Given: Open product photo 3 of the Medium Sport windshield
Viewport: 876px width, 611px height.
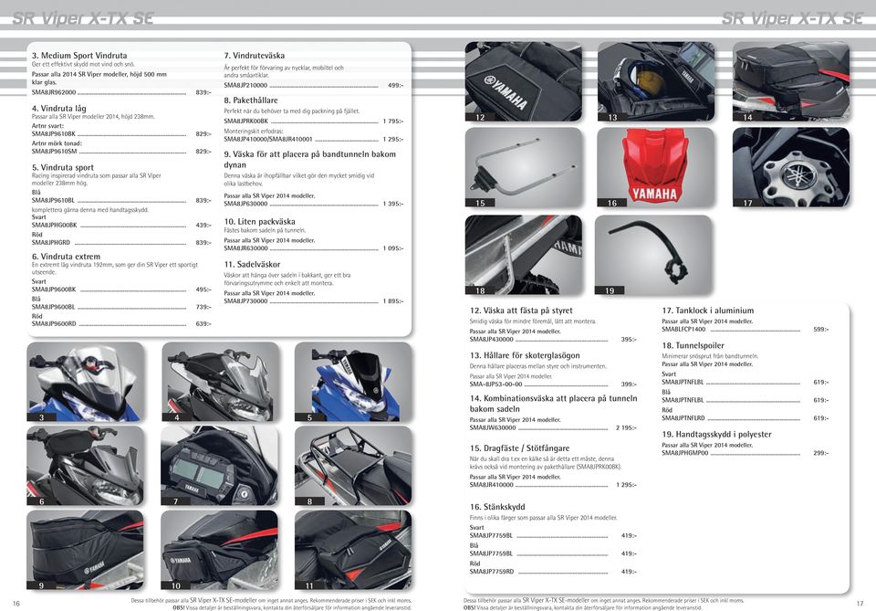Looking at the screenshot, I should tap(85, 381).
